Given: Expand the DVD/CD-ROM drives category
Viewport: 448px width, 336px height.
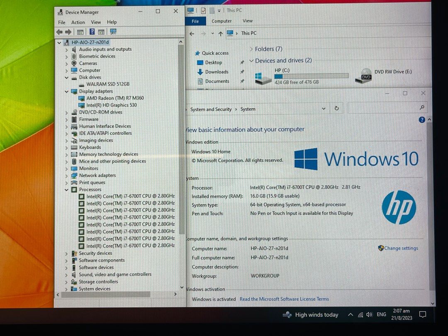Looking at the screenshot, I should click(x=66, y=112).
